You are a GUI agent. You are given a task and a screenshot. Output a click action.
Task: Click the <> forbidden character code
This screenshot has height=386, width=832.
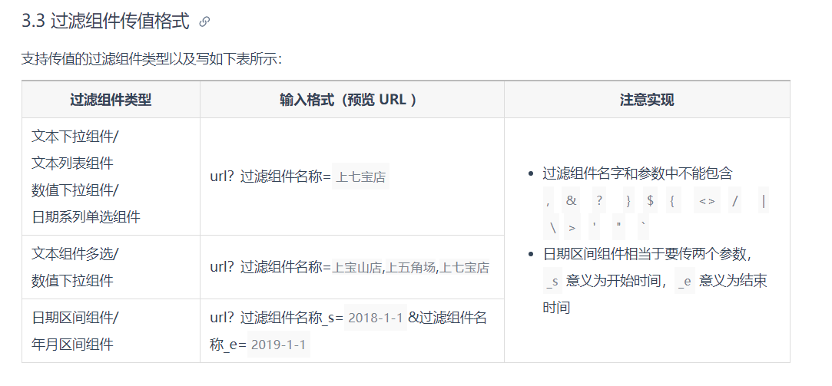707,201
